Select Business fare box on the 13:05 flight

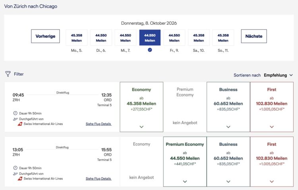[228, 162]
